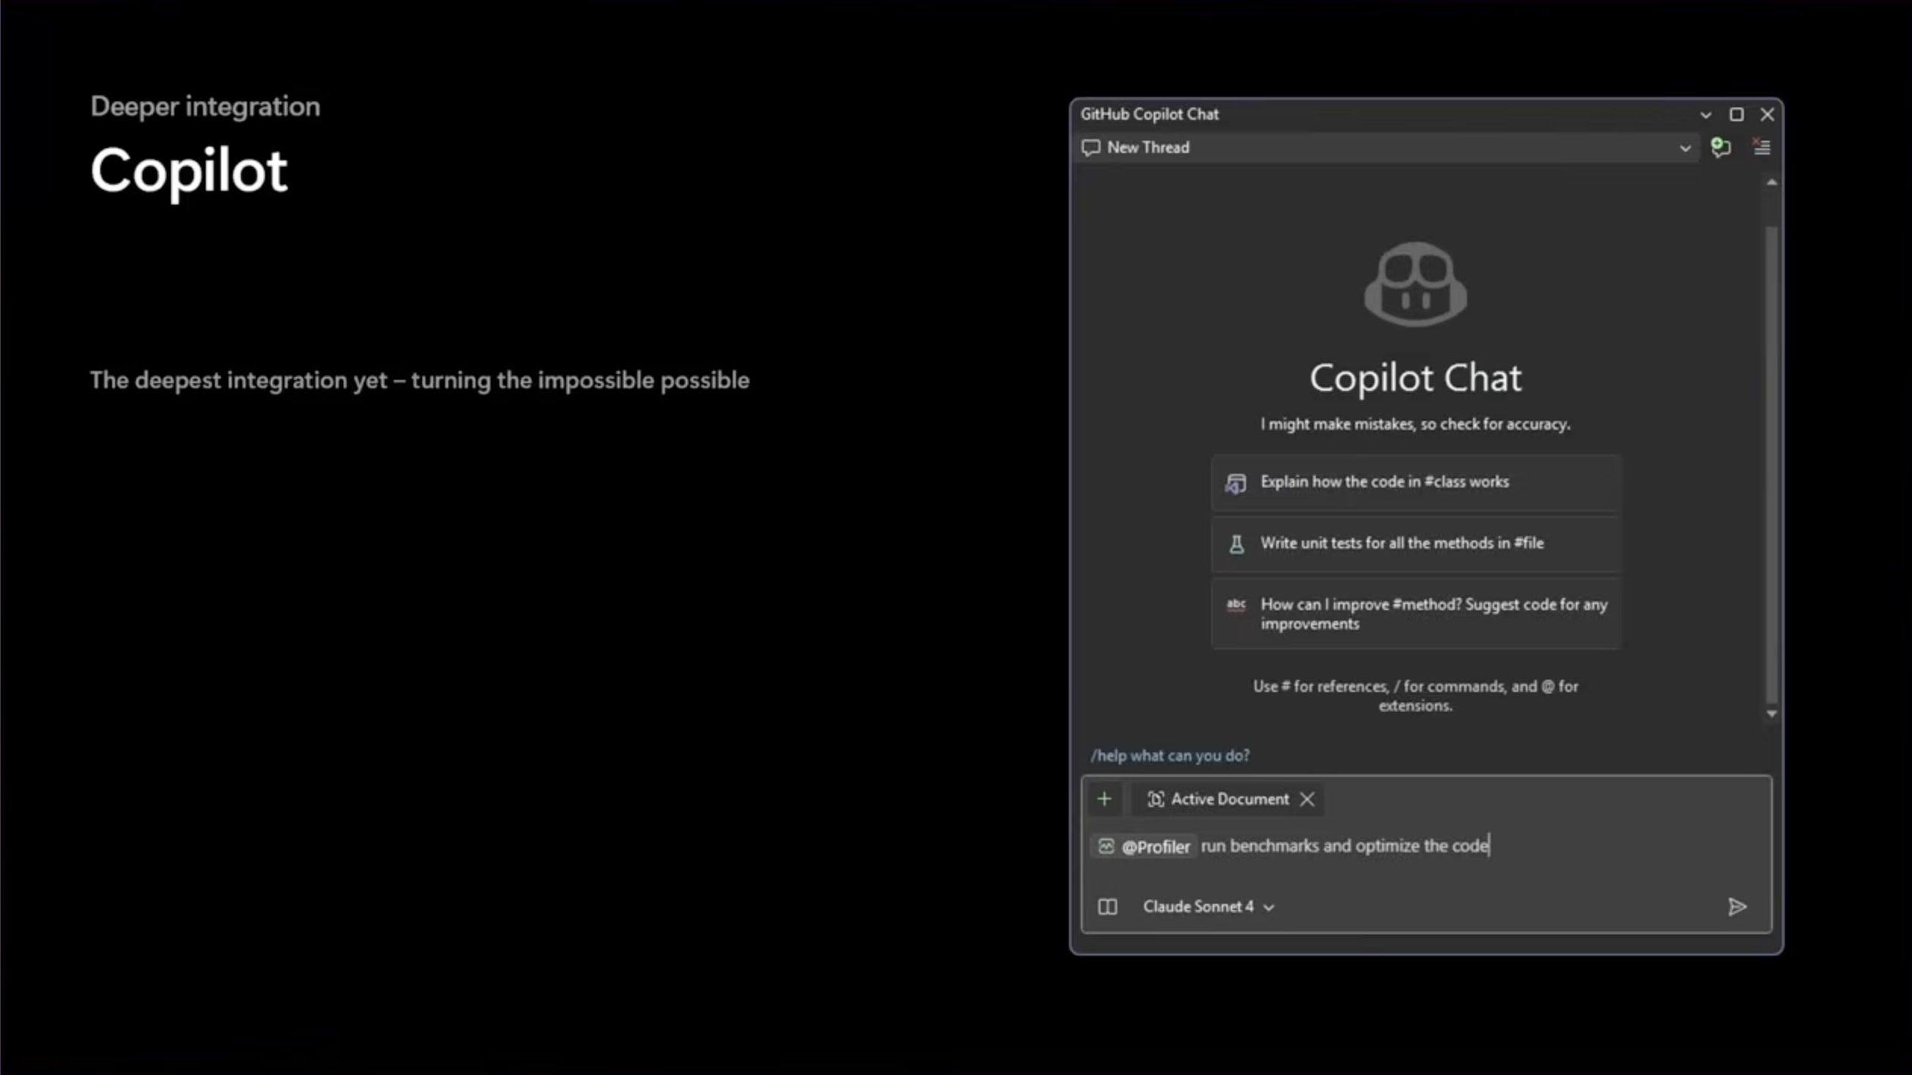
Task: Click the send message arrow icon
Action: (1736, 906)
